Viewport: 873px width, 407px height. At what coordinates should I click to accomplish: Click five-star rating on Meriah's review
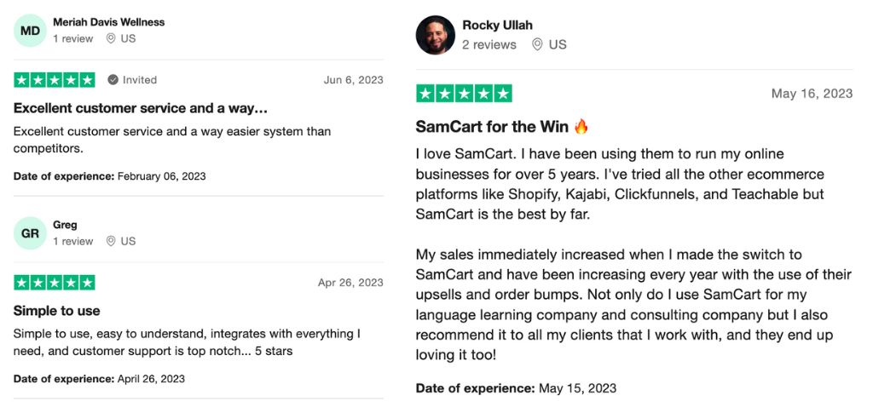55,80
